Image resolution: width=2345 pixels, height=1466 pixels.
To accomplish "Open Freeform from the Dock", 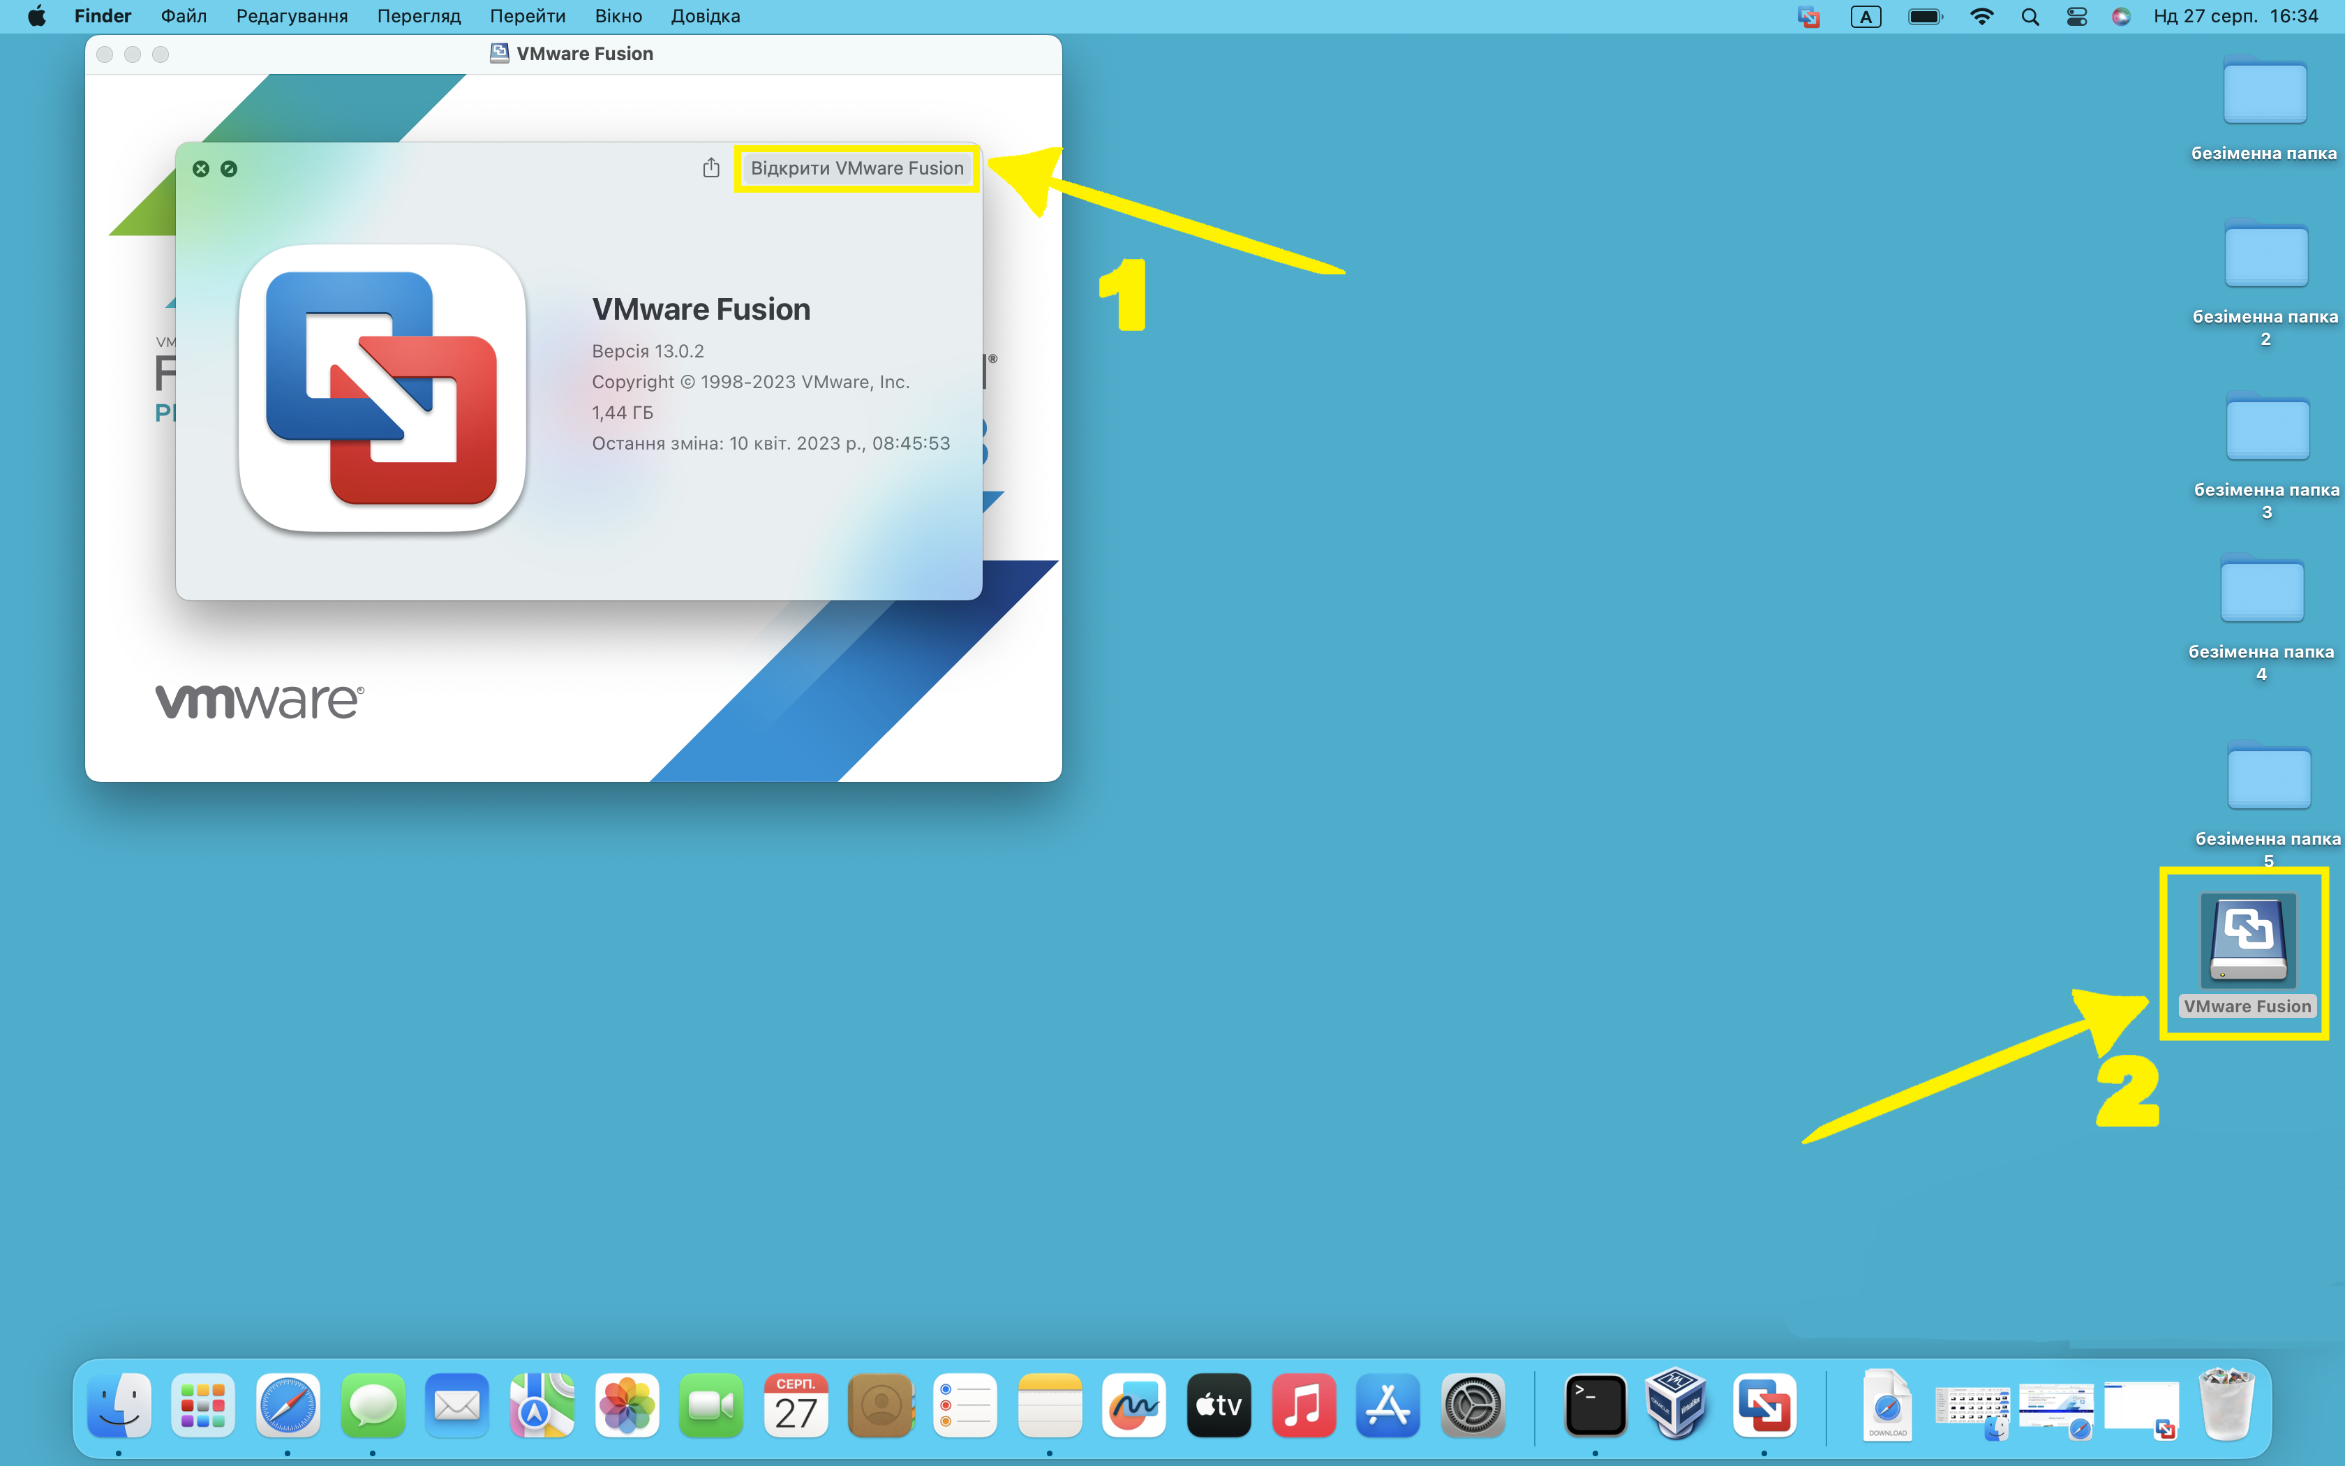I will pyautogui.click(x=1133, y=1405).
